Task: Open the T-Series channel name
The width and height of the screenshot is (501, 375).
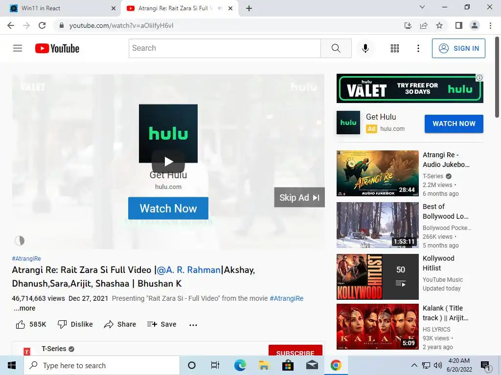Action: [54, 349]
